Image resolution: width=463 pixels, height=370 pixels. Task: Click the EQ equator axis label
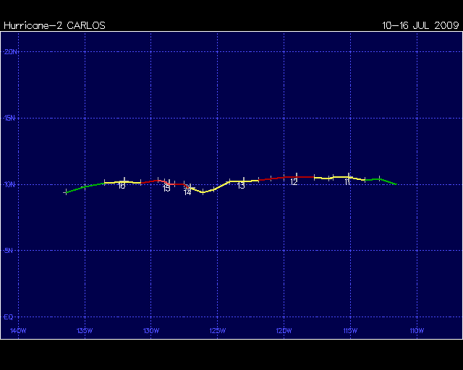coord(9,317)
